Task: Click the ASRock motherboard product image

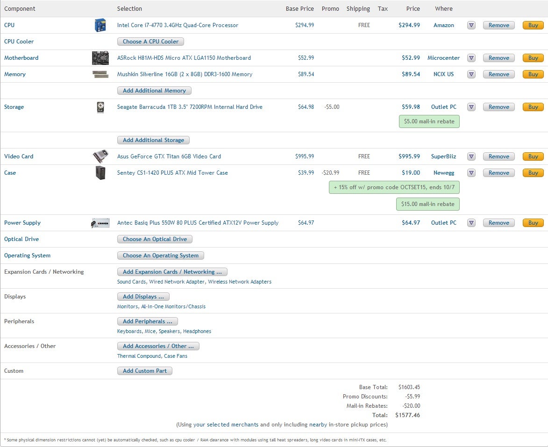Action: pos(100,58)
